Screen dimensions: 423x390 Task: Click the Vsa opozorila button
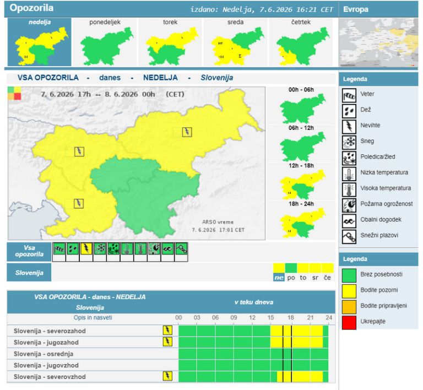pos(29,251)
